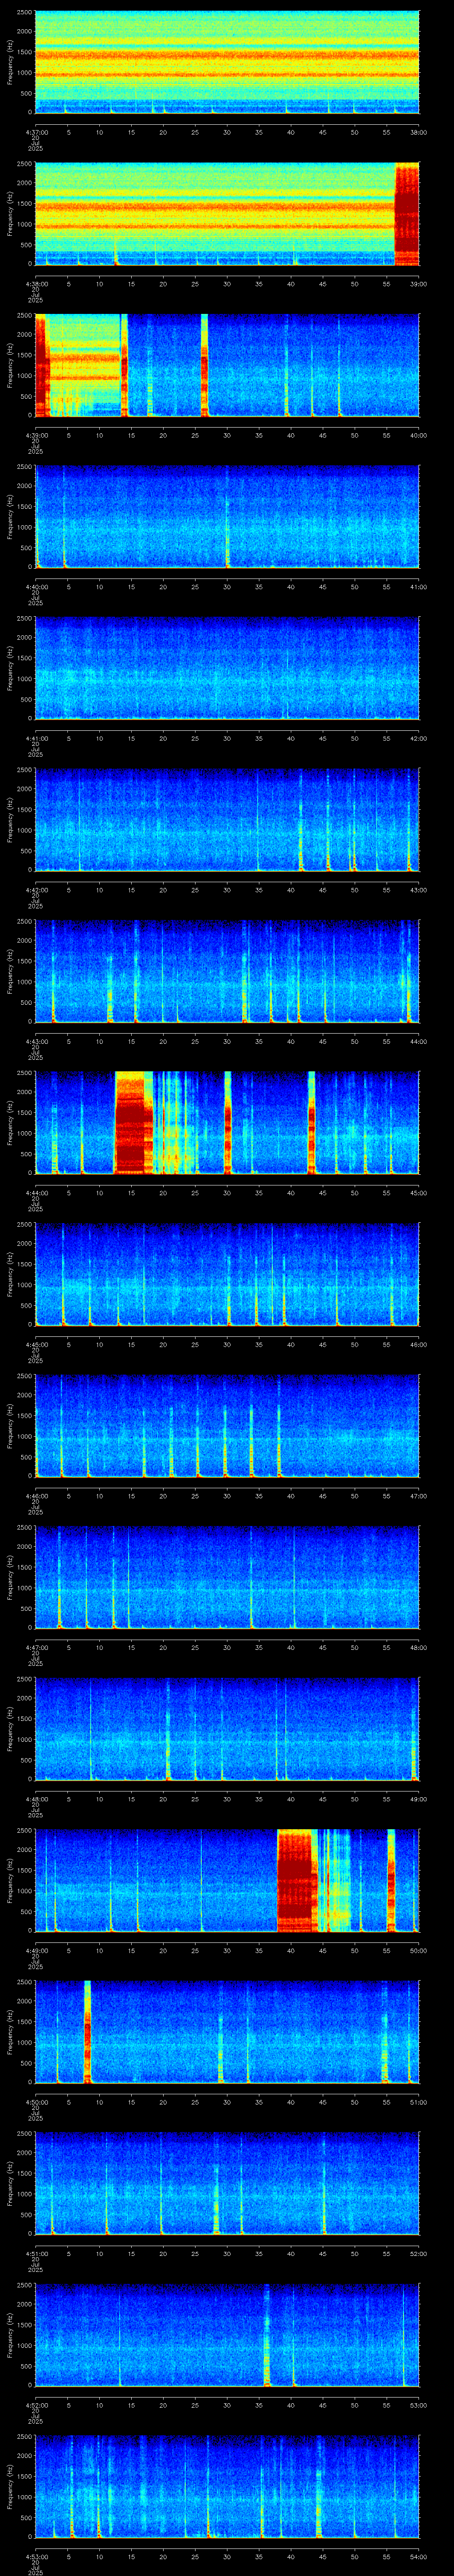
Task: Click the 4:54:00 end time label
Action: pyautogui.click(x=418, y=2556)
